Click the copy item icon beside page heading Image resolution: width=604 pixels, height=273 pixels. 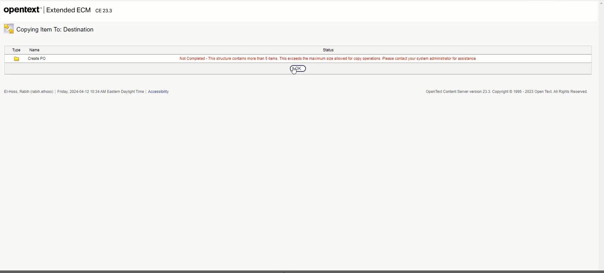click(x=9, y=29)
